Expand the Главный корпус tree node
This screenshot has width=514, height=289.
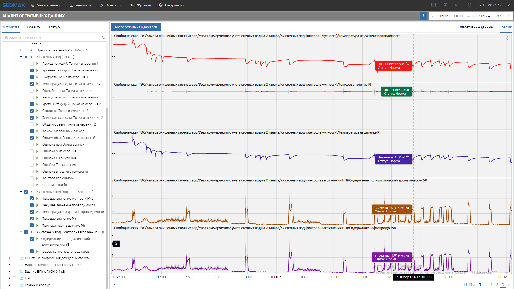coord(9,285)
